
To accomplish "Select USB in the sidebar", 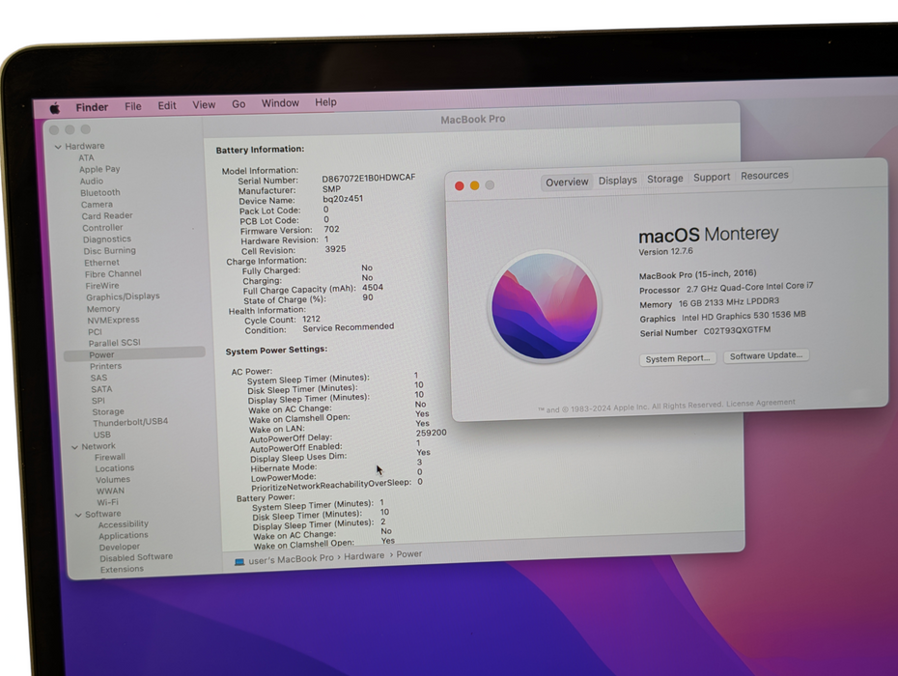I will (x=101, y=435).
